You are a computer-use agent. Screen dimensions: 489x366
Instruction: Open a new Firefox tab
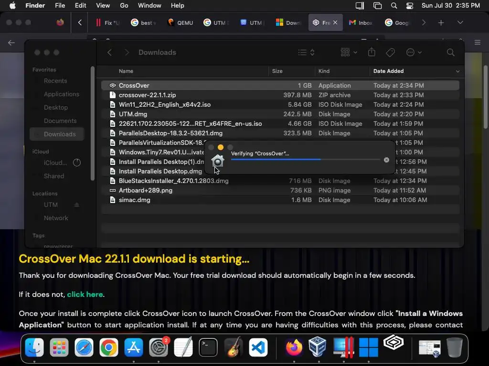[441, 22]
